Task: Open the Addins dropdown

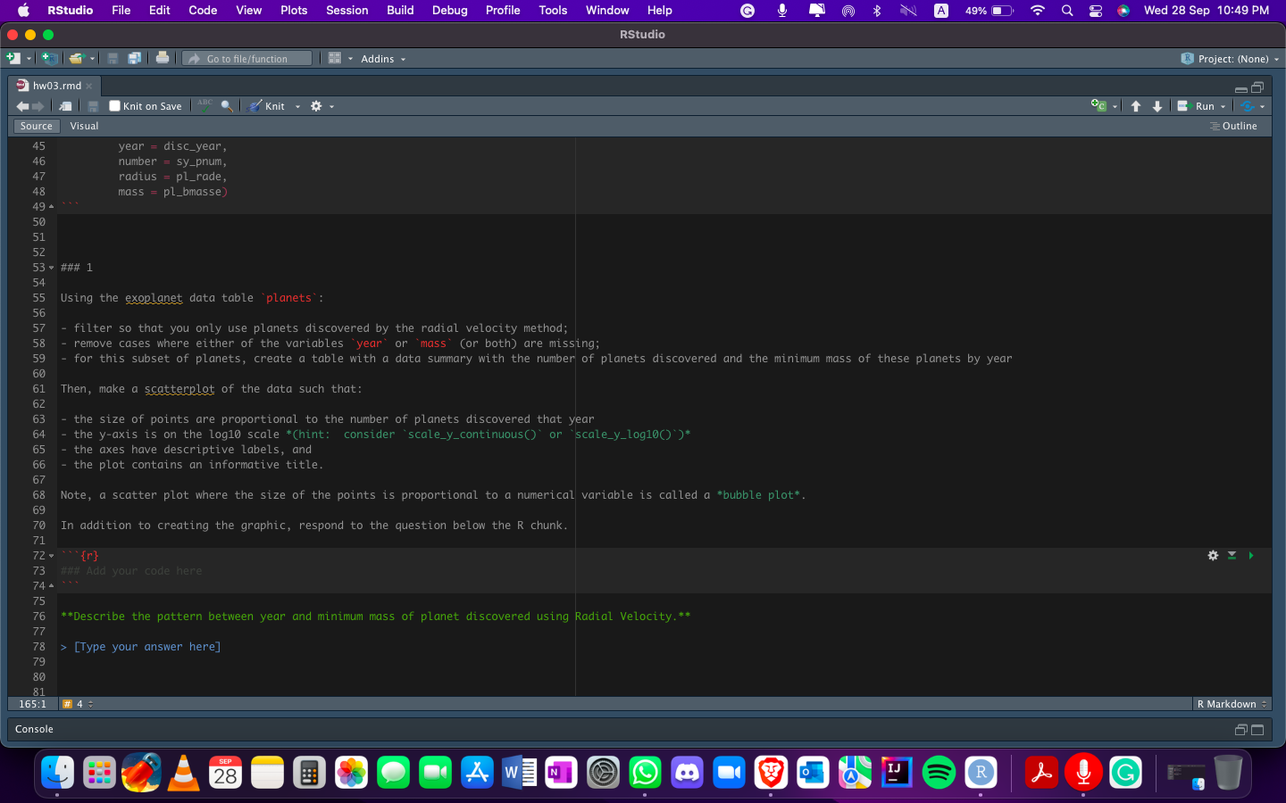Action: coord(383,59)
